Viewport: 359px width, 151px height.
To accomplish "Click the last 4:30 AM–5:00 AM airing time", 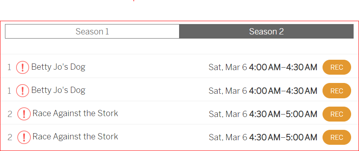I will click(283, 137).
